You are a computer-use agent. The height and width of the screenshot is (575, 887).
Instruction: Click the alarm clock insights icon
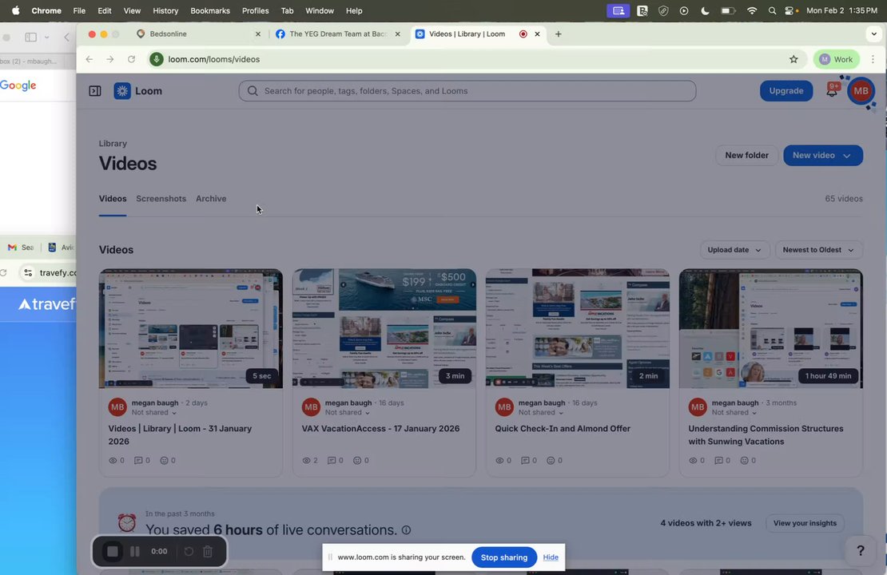pos(127,522)
